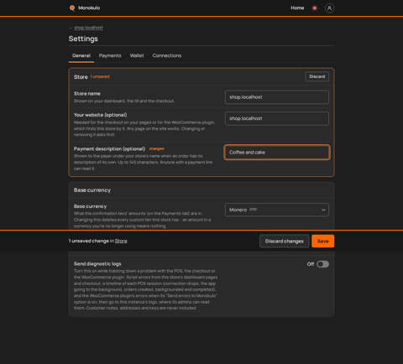Click the Discard button in Store section

click(x=317, y=76)
